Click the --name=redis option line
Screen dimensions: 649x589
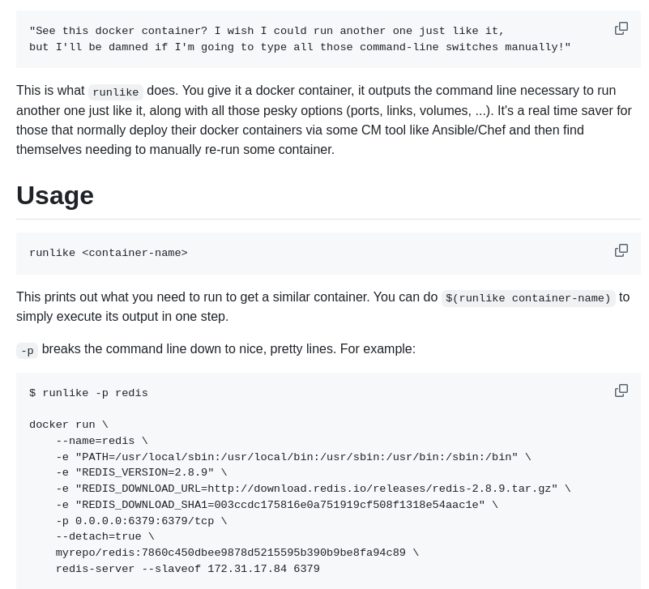click(101, 441)
